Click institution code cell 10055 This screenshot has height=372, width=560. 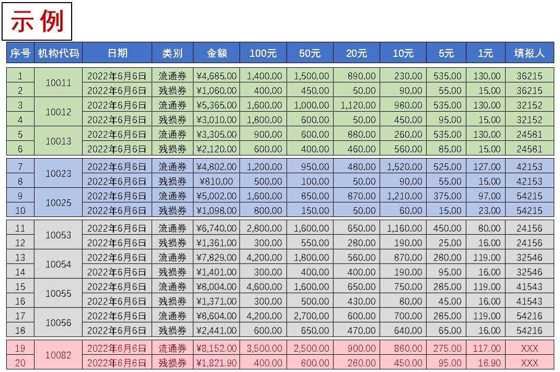59,294
